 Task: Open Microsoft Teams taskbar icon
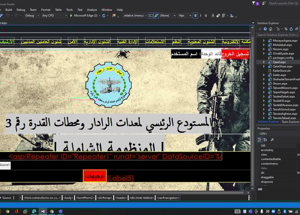(61, 211)
